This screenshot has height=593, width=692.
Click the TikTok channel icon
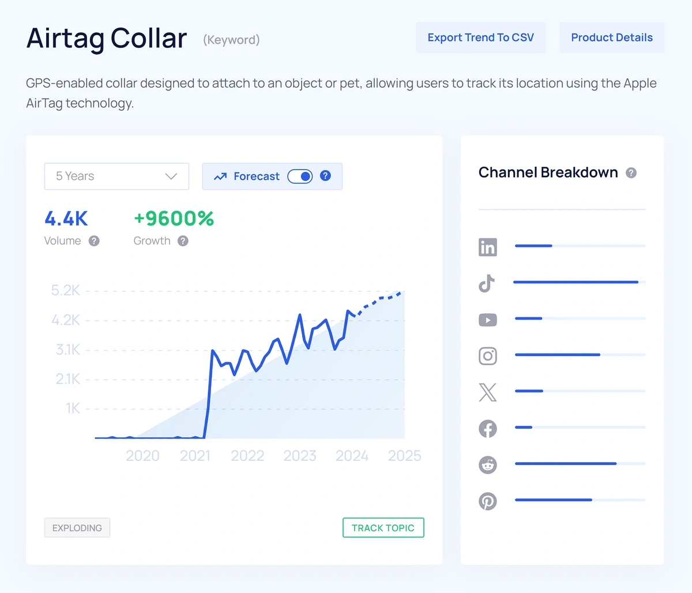pyautogui.click(x=487, y=283)
